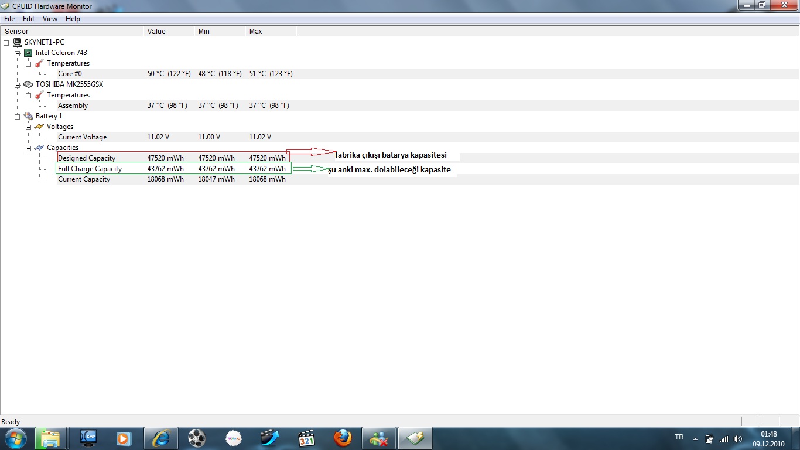The image size is (800, 450).
Task: Open the View menu
Action: tap(50, 19)
